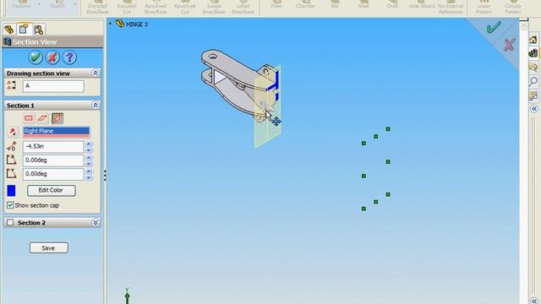Click Extruded Boss/Base tool
The image size is (541, 304).
tap(98, 7)
